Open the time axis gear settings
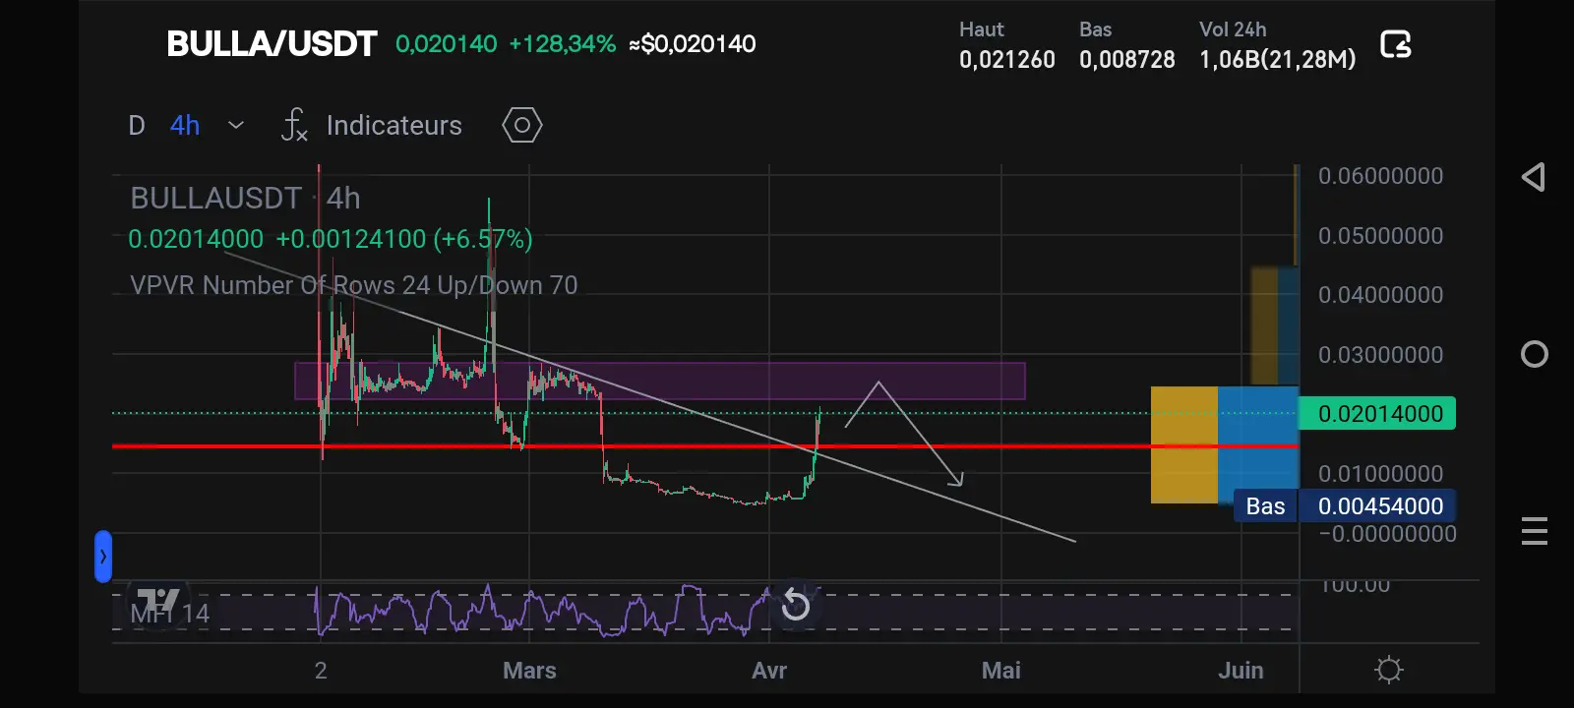Image resolution: width=1574 pixels, height=708 pixels. click(x=1389, y=670)
